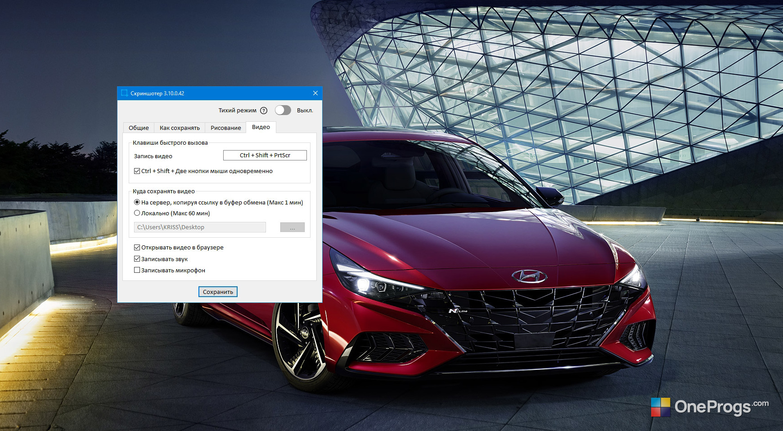Click the OneProgs logo watermark
The image size is (783, 431).
pos(710,407)
